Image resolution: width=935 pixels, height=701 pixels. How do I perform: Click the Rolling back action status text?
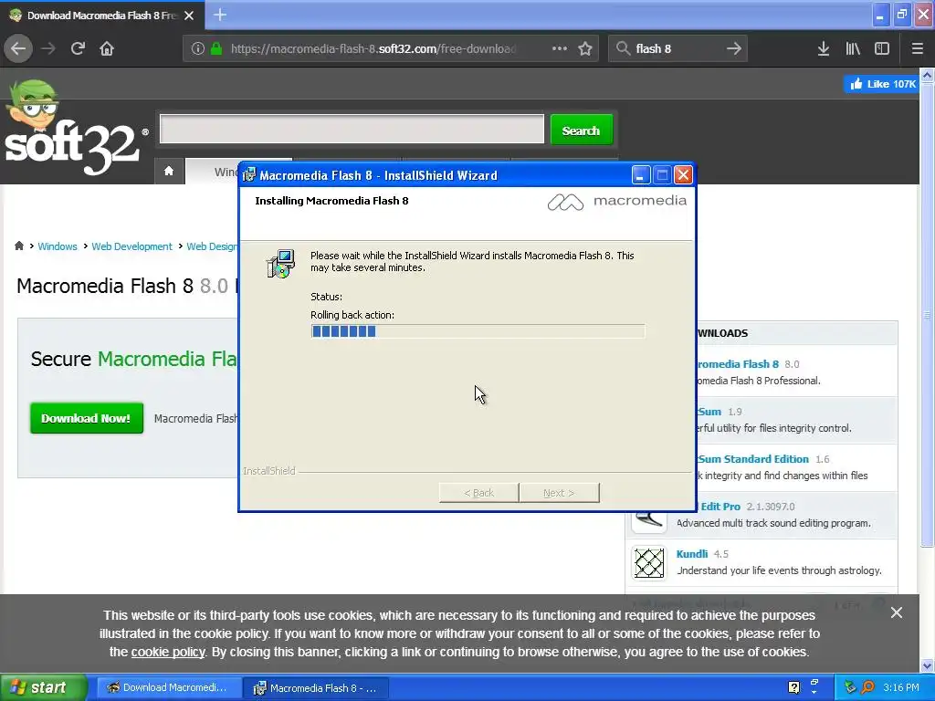click(x=352, y=315)
